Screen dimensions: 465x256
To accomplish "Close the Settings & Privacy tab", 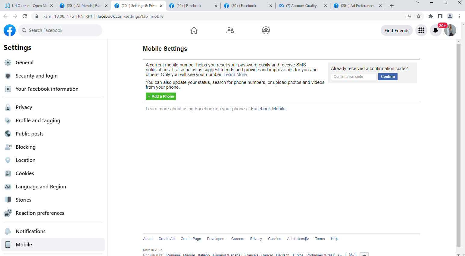I will tap(161, 6).
